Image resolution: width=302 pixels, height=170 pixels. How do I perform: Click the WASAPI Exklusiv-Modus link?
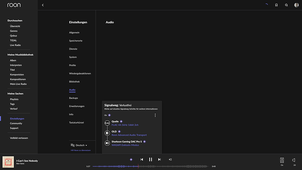(x=125, y=145)
